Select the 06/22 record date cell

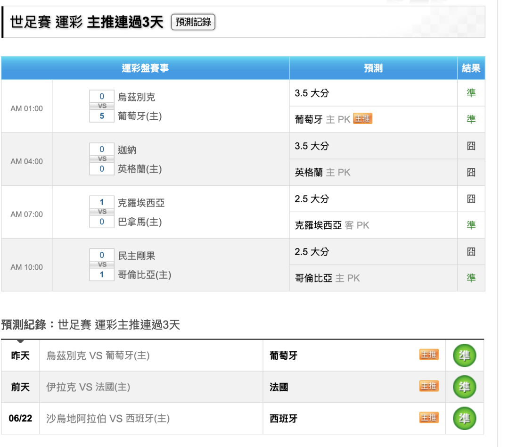click(x=20, y=418)
